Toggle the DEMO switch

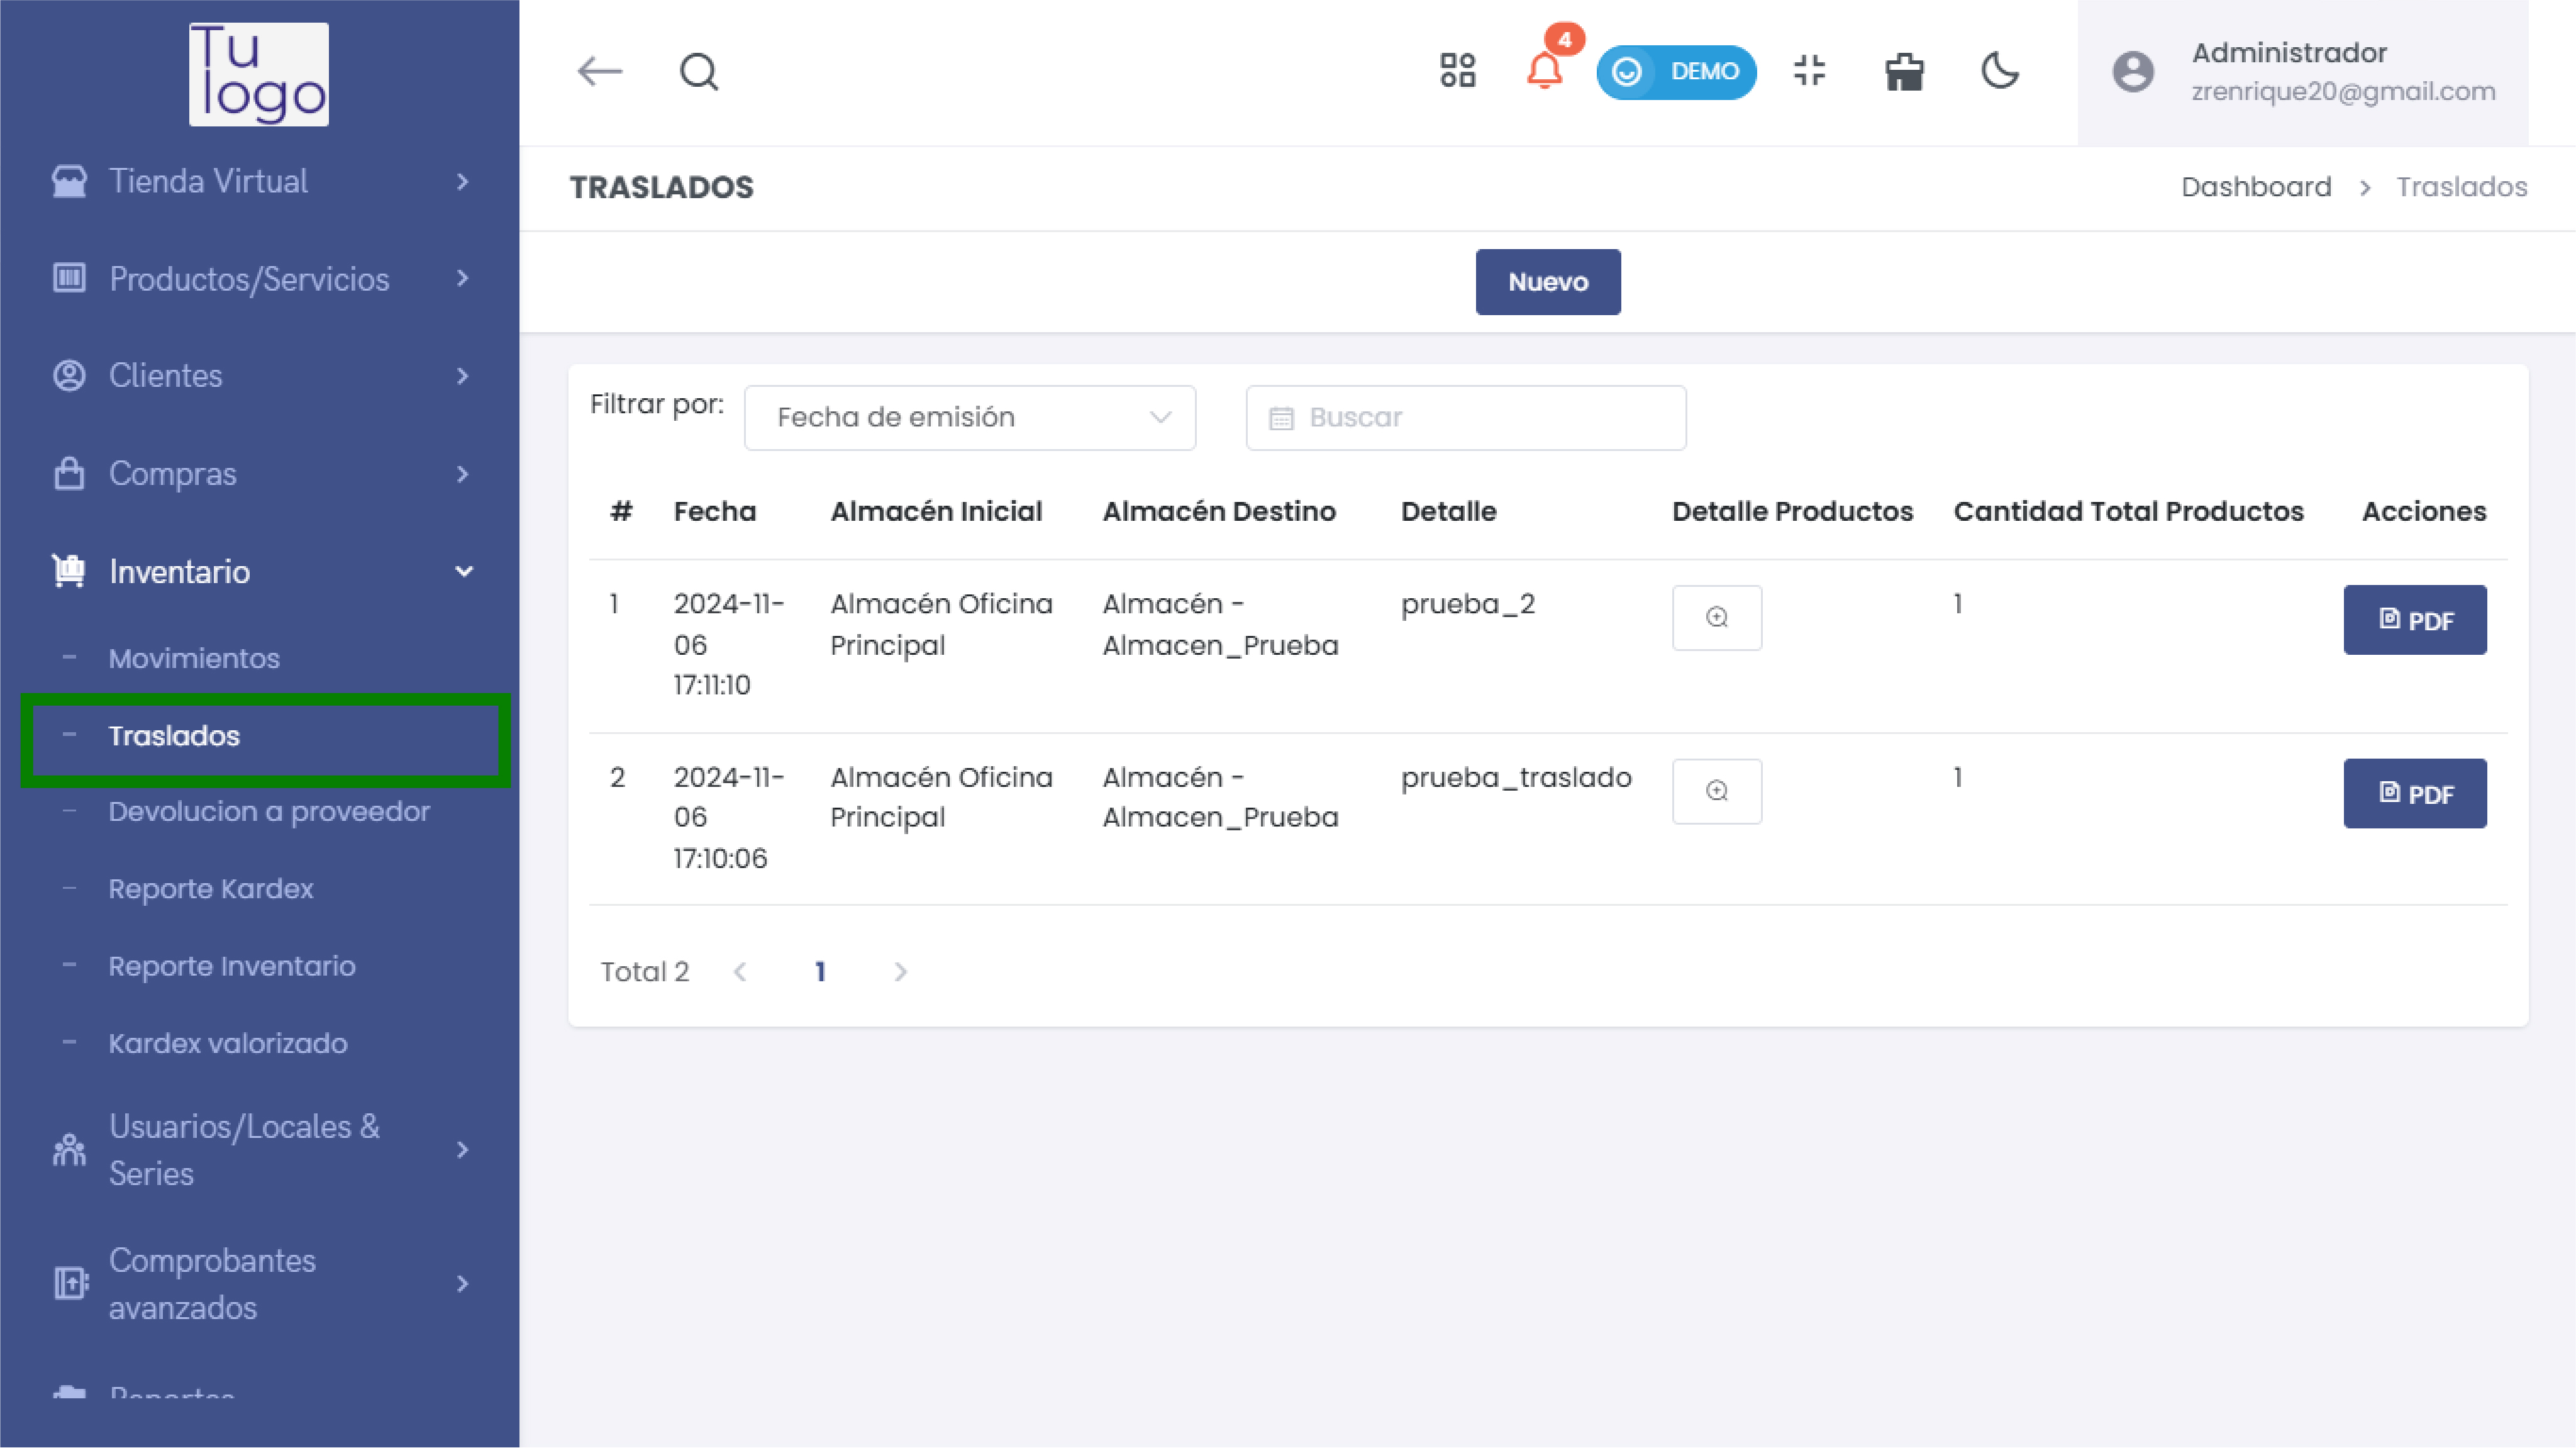(1676, 72)
